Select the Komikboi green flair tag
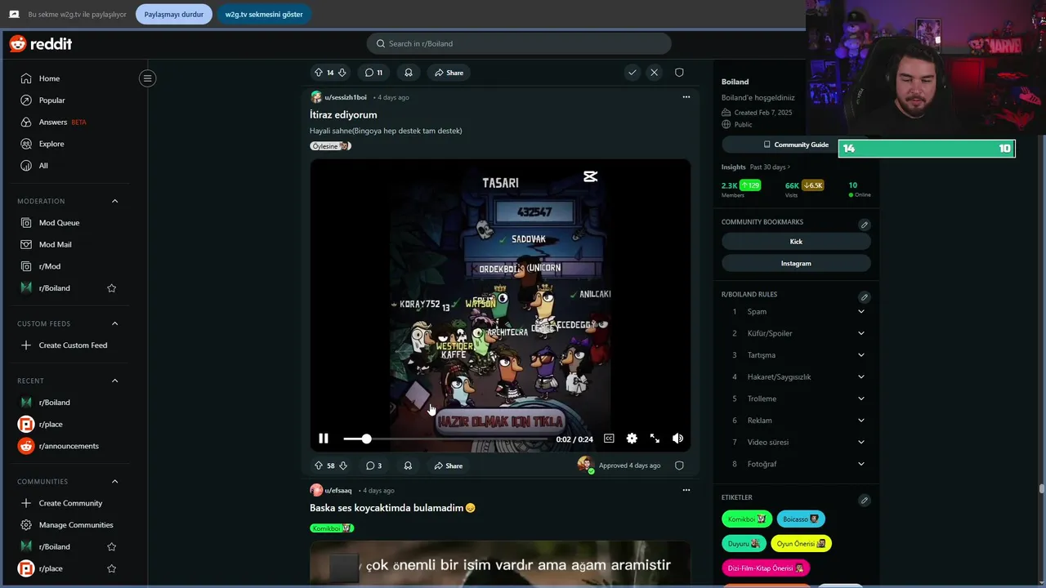This screenshot has height=588, width=1046. (748, 519)
